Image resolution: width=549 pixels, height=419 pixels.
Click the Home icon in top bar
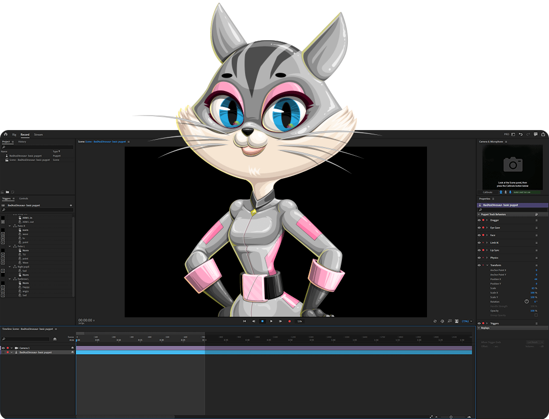[x=5, y=134]
